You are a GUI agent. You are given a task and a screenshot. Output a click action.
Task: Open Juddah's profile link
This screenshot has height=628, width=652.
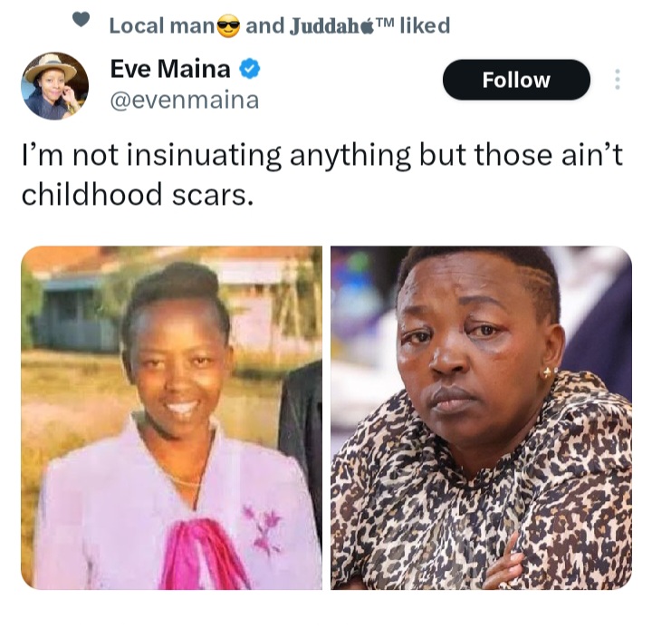coord(326,26)
